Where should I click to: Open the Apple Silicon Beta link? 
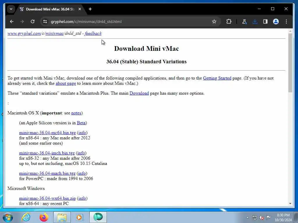[x=81, y=123]
